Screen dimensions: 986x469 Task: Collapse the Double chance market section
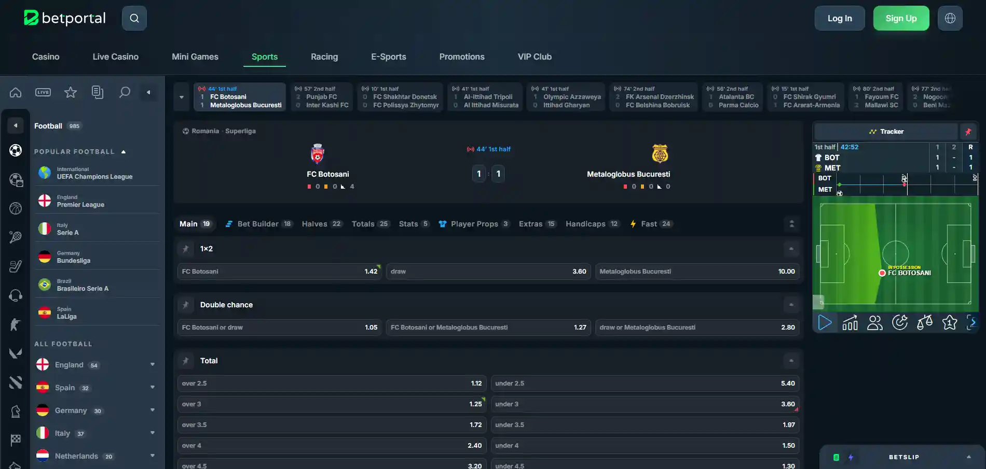[x=791, y=305]
